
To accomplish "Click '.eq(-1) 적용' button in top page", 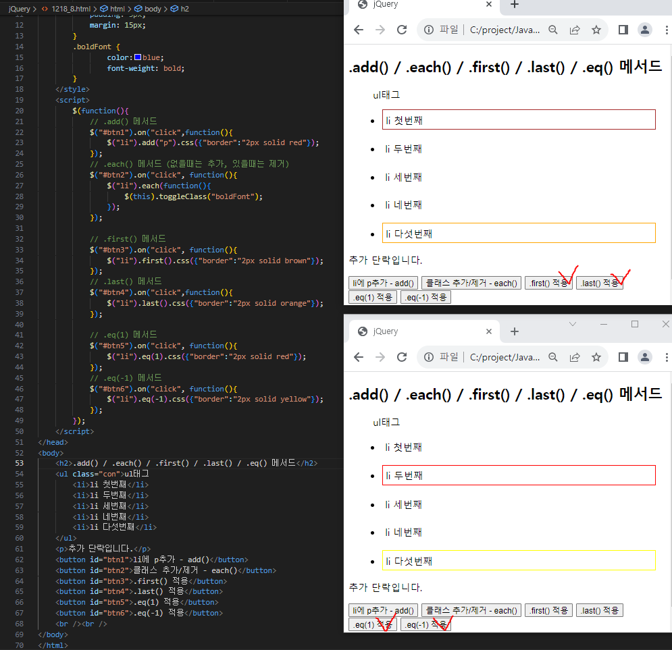I will 425,297.
